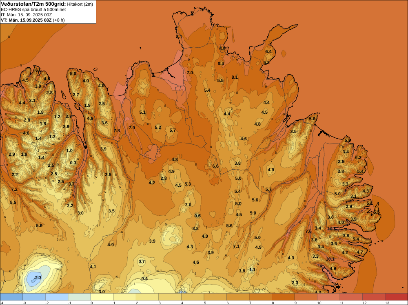408x305 pixels.
Task: Click the legend tick label 13
Action: click(x=387, y=303)
